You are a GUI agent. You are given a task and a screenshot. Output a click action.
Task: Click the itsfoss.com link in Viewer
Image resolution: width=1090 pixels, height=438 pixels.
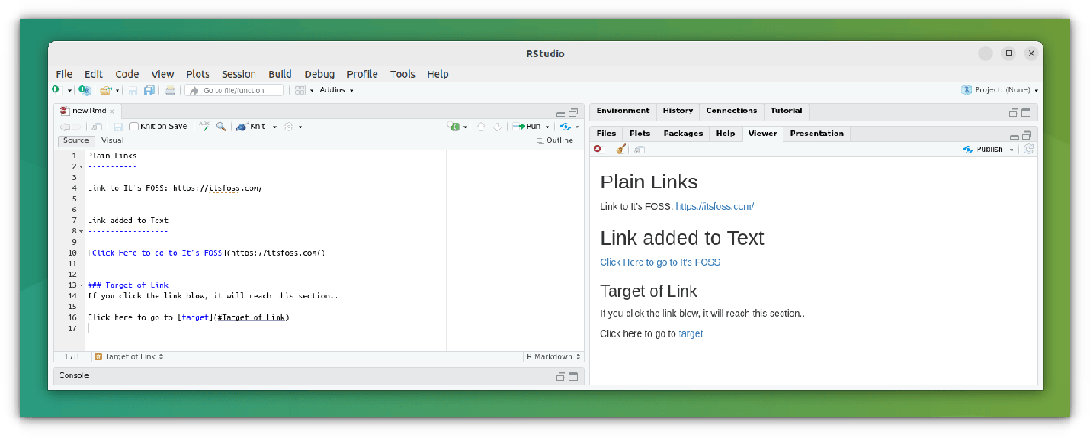tap(714, 206)
